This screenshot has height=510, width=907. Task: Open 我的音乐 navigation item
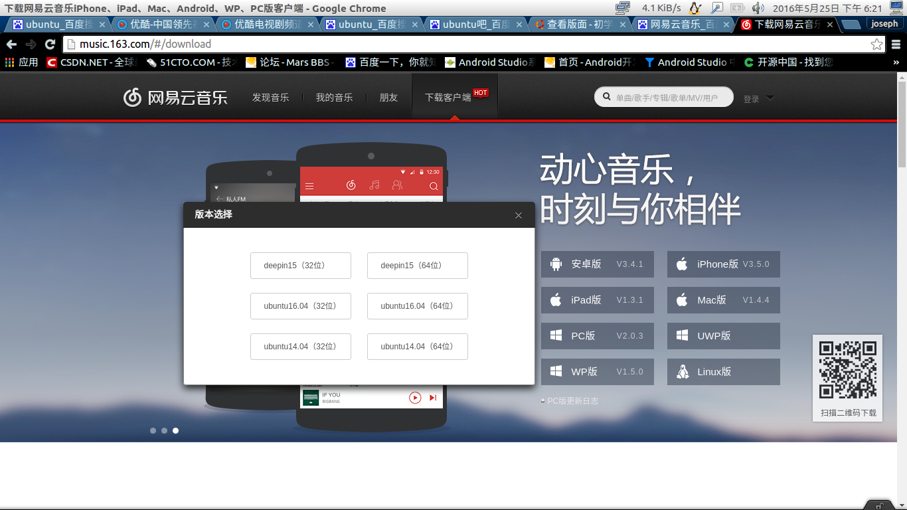point(334,98)
